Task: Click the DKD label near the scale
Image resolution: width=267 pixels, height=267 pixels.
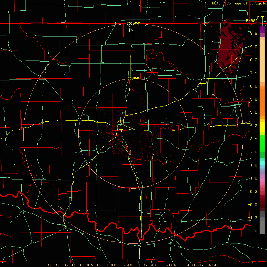Action: coord(261,18)
